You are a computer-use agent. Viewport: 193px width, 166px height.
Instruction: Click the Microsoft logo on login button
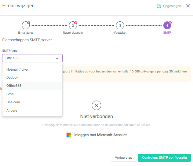click(x=69, y=135)
